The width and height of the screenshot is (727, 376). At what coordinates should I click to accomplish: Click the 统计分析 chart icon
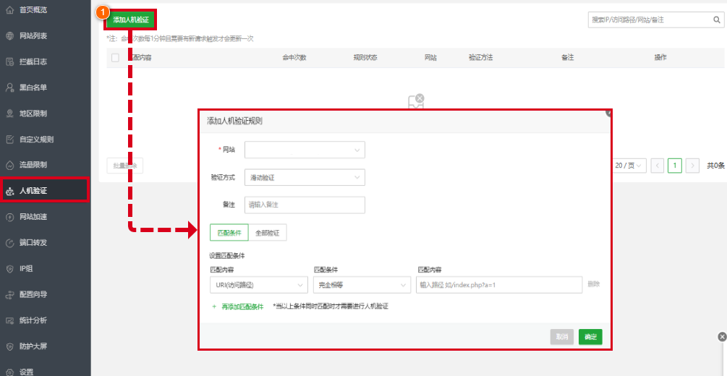tap(10, 320)
